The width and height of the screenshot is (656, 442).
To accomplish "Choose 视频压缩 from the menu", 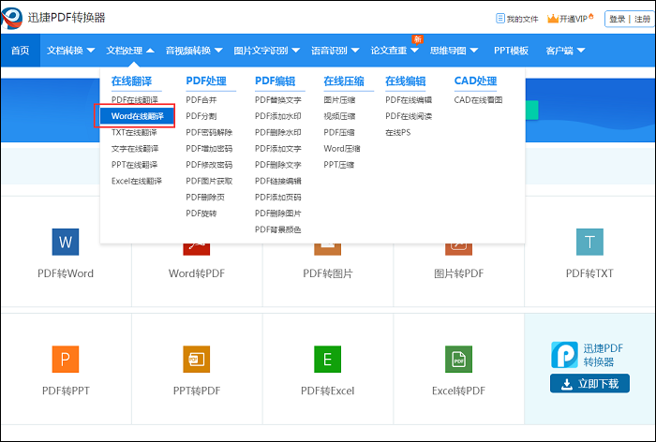I will [339, 116].
